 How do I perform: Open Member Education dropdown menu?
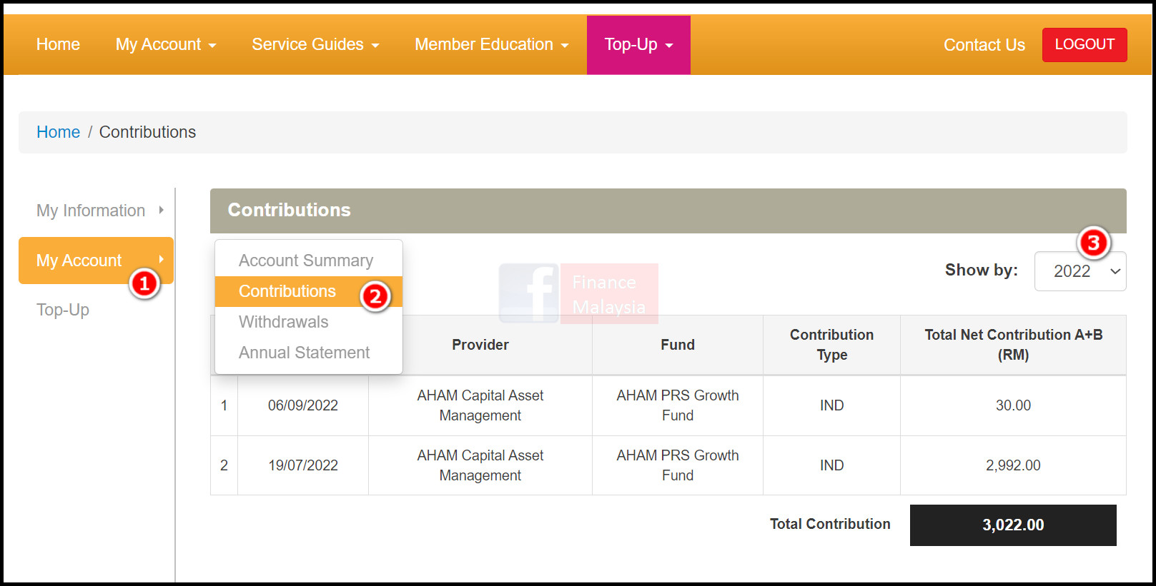(492, 44)
